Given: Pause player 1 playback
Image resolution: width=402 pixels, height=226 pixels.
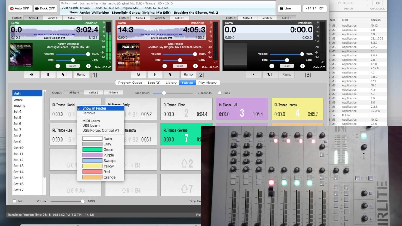Looking at the screenshot, I should (48, 74).
